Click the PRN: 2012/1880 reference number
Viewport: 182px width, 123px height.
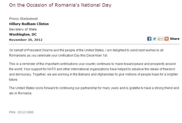21,112
